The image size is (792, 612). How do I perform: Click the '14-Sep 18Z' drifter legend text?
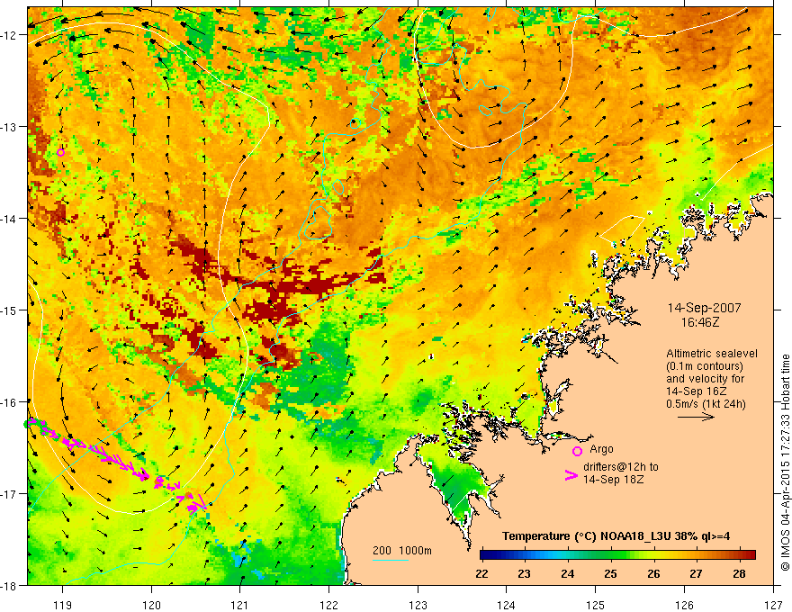click(x=613, y=479)
